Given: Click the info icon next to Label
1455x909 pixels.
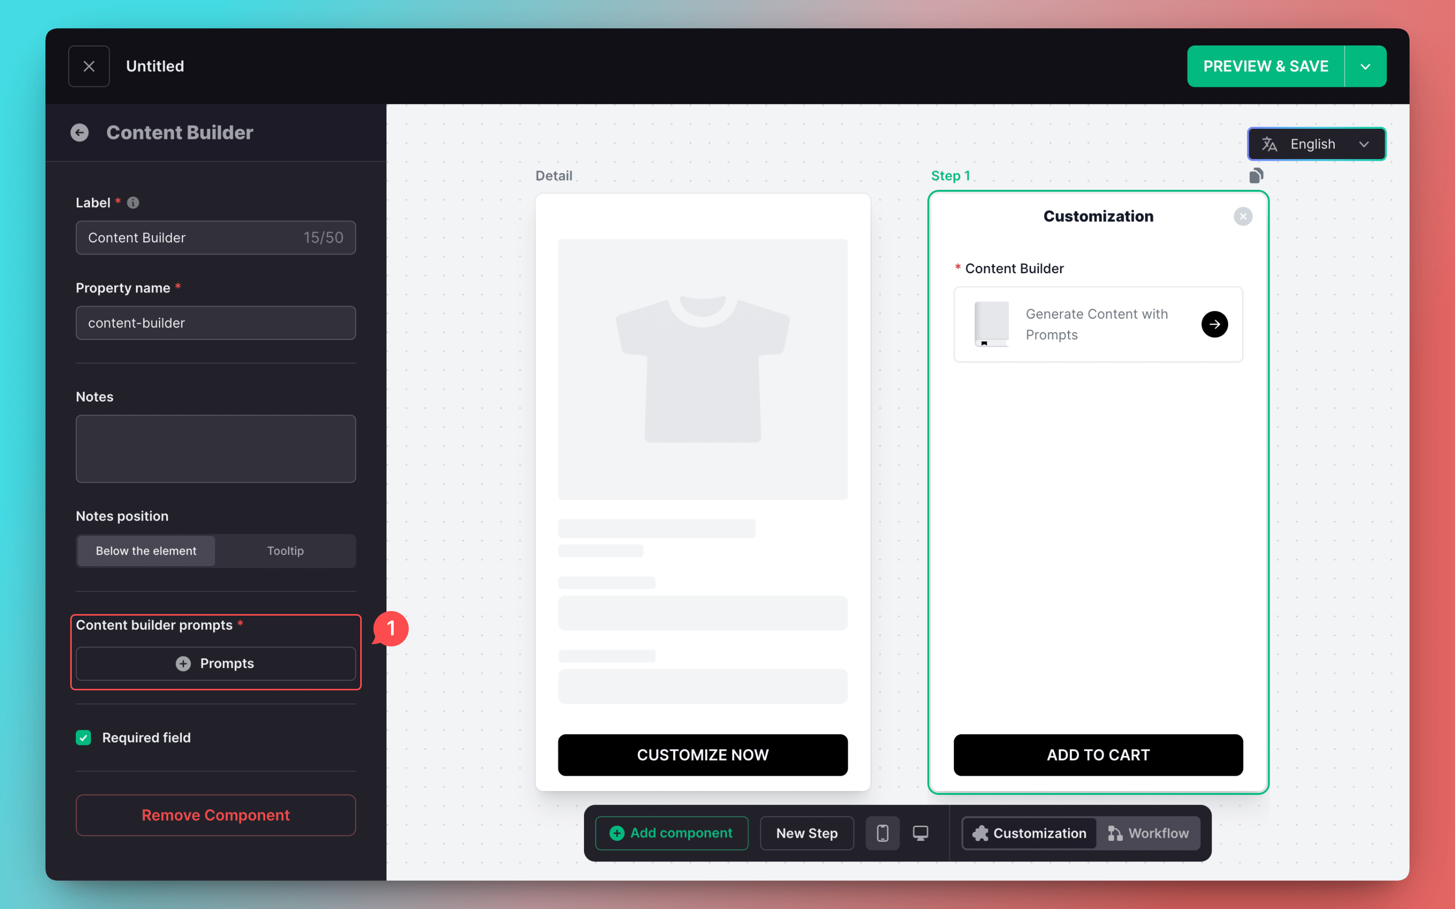Looking at the screenshot, I should pyautogui.click(x=133, y=203).
